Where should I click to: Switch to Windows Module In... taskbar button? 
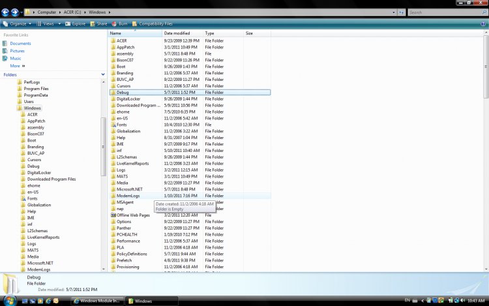tap(97, 301)
